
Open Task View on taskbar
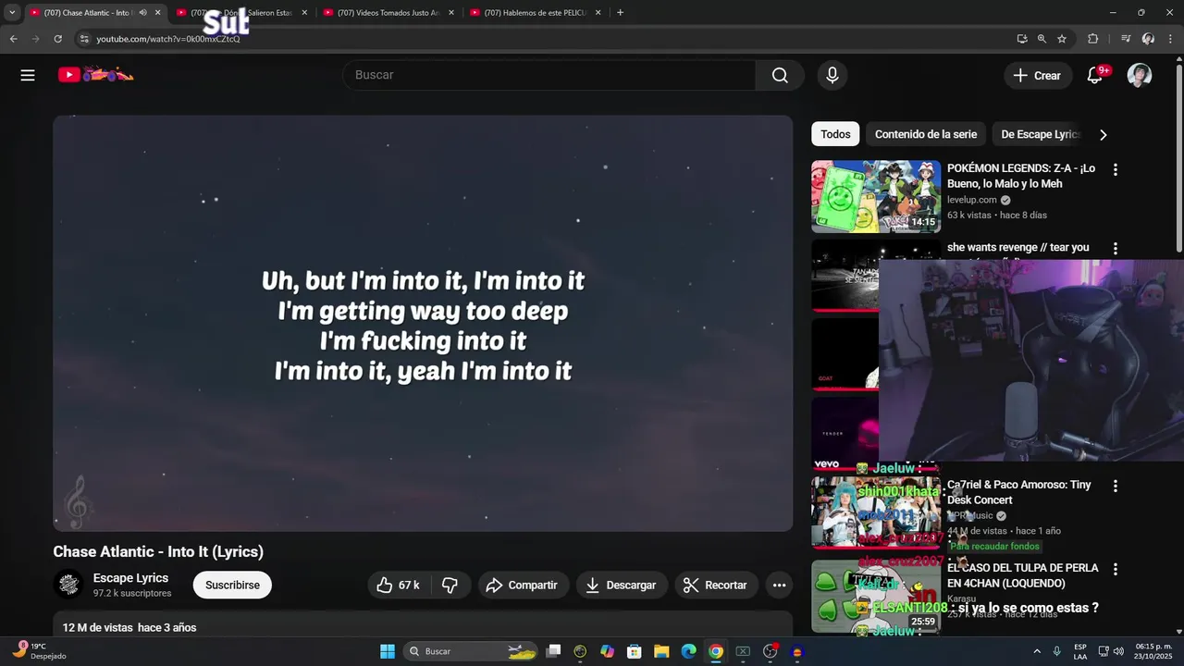(553, 651)
